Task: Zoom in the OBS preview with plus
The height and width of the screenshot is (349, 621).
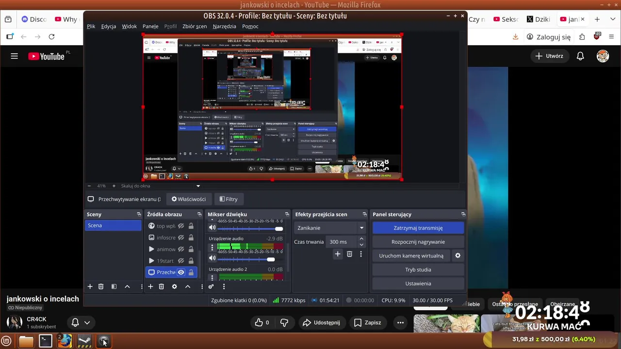Action: (x=114, y=186)
